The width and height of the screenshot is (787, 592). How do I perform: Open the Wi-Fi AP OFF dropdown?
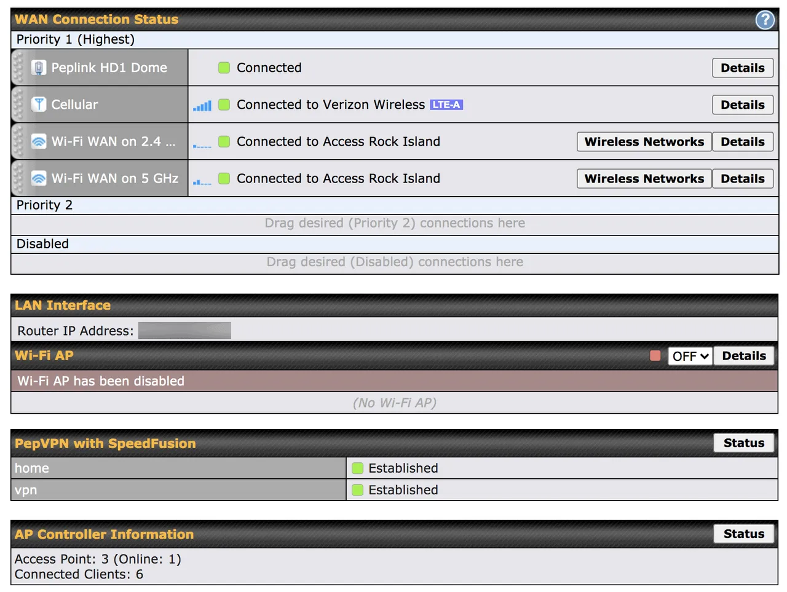click(690, 356)
